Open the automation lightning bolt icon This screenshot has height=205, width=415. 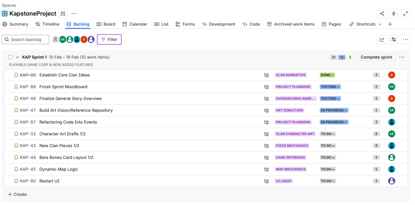pyautogui.click(x=393, y=14)
